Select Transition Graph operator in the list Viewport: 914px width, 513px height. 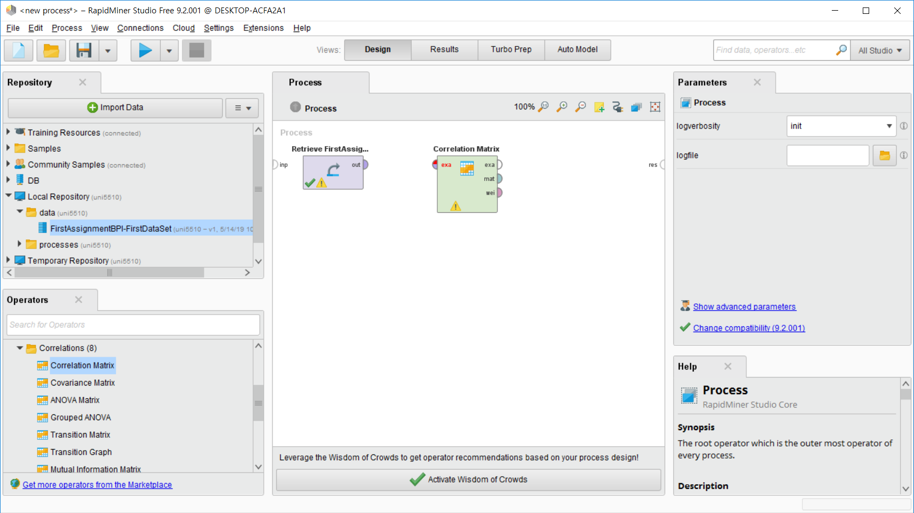click(81, 452)
